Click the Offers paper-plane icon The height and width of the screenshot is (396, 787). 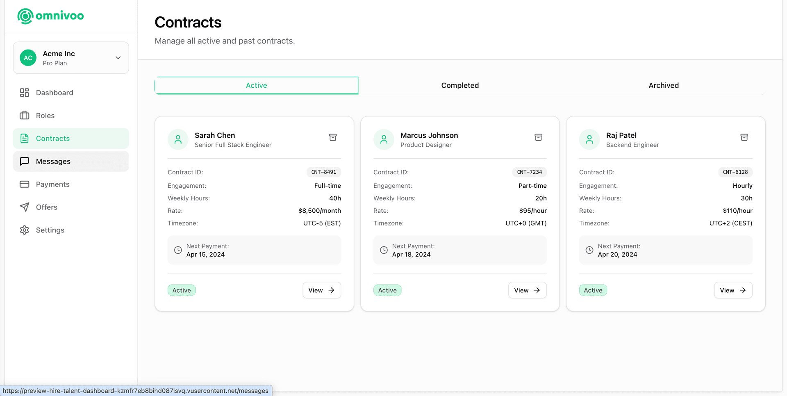(25, 207)
